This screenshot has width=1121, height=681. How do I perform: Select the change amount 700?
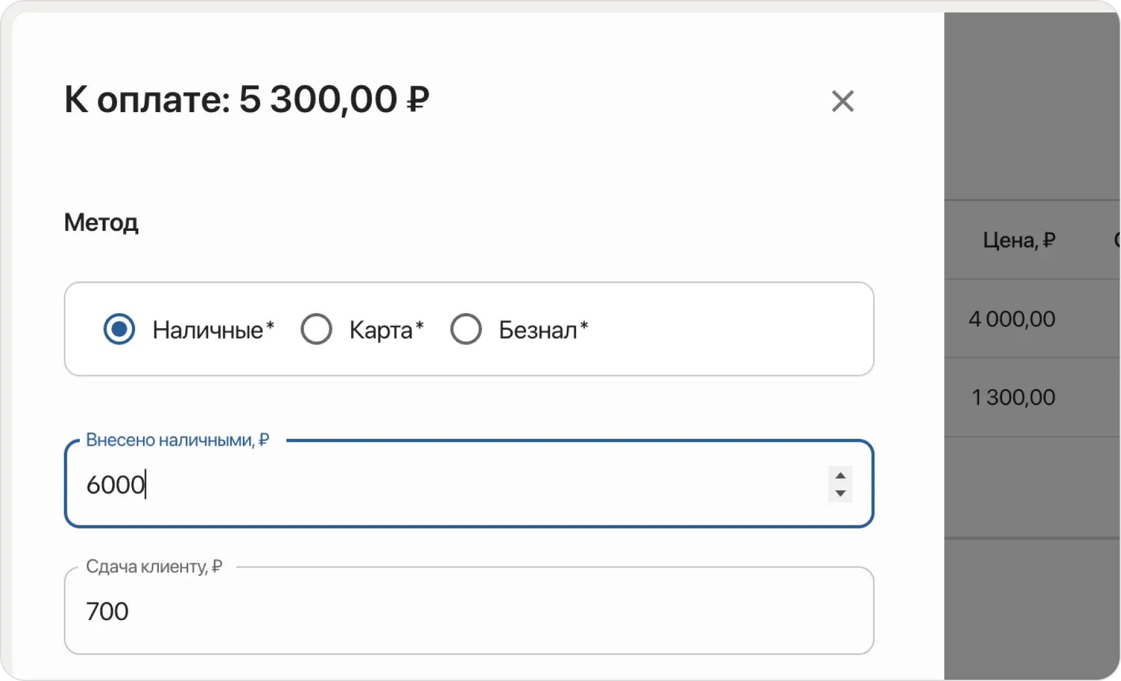click(x=107, y=611)
